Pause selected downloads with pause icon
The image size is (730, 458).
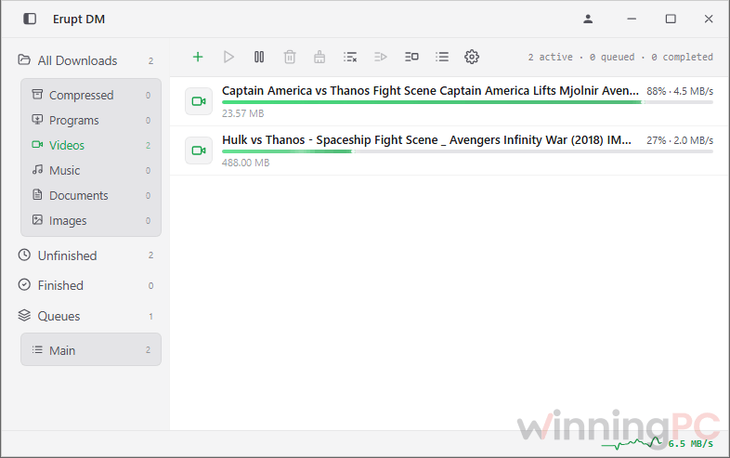click(x=259, y=57)
